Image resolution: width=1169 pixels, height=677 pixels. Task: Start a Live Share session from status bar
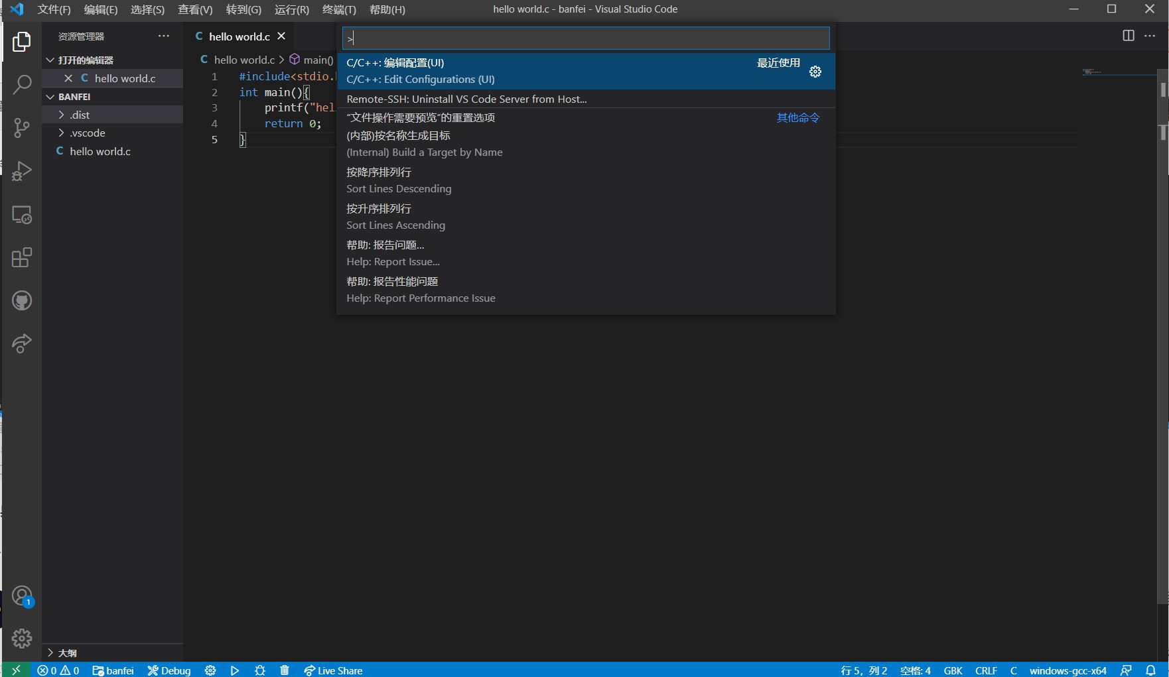click(x=333, y=670)
